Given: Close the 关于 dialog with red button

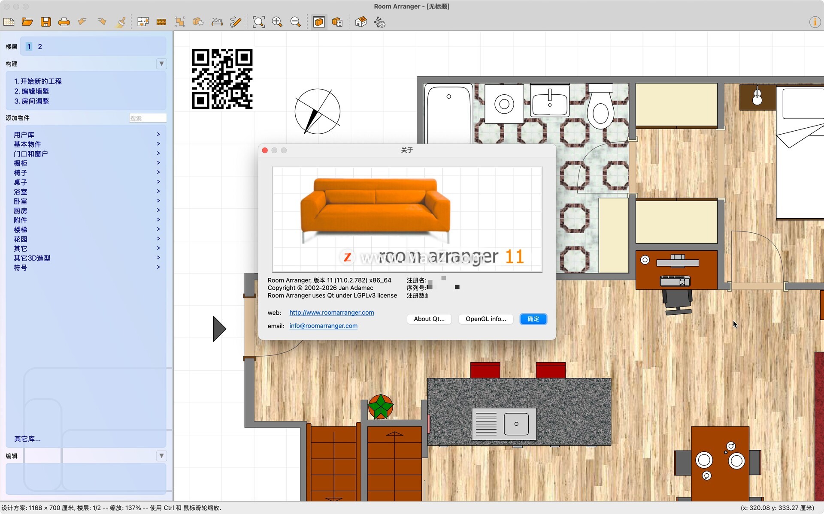Looking at the screenshot, I should (x=265, y=150).
